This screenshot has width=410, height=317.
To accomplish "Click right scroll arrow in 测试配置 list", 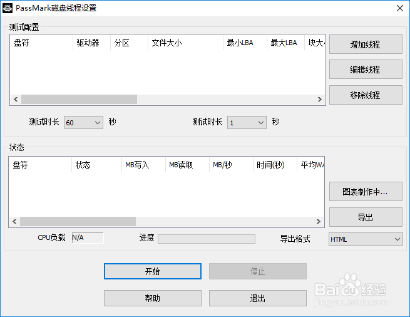I will [319, 99].
